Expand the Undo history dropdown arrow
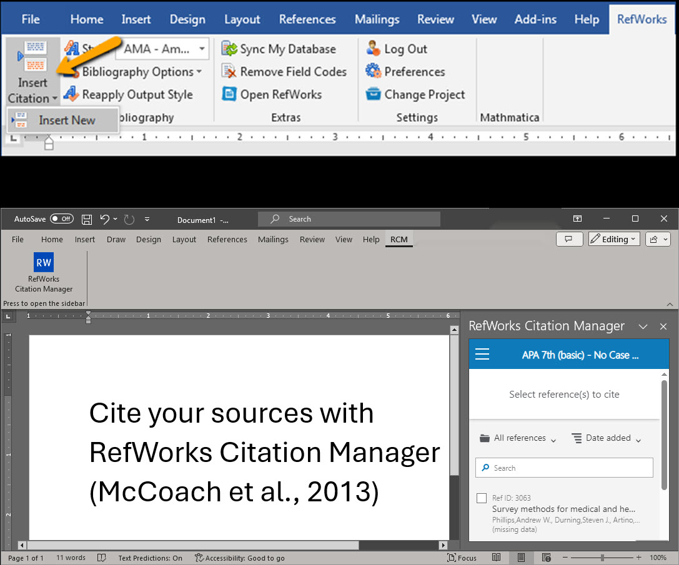The width and height of the screenshot is (679, 565). (115, 219)
